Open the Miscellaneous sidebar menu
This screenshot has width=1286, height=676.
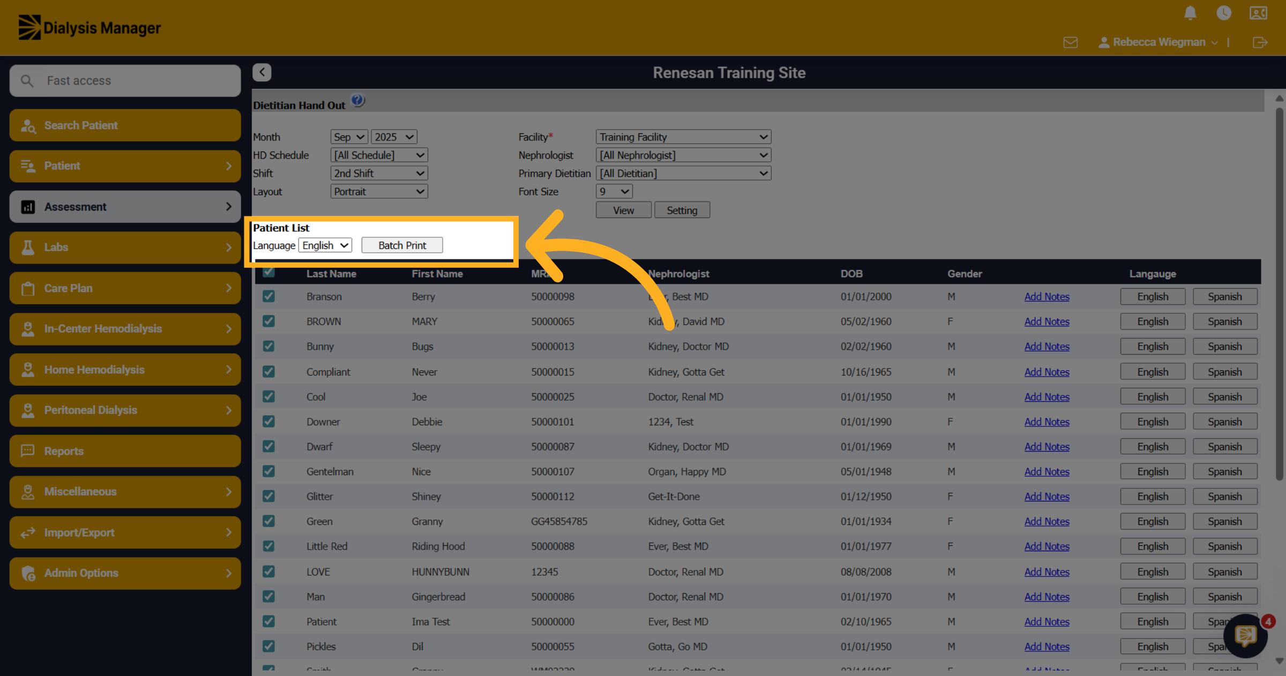pyautogui.click(x=125, y=492)
